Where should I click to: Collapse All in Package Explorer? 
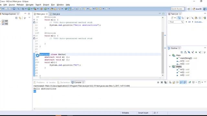[16, 18]
